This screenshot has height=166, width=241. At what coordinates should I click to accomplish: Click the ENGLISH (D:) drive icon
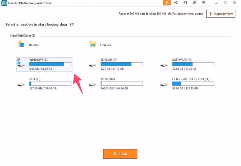coord(92,65)
